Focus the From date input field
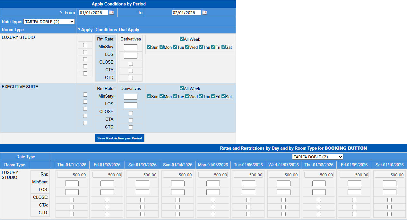 pos(93,13)
